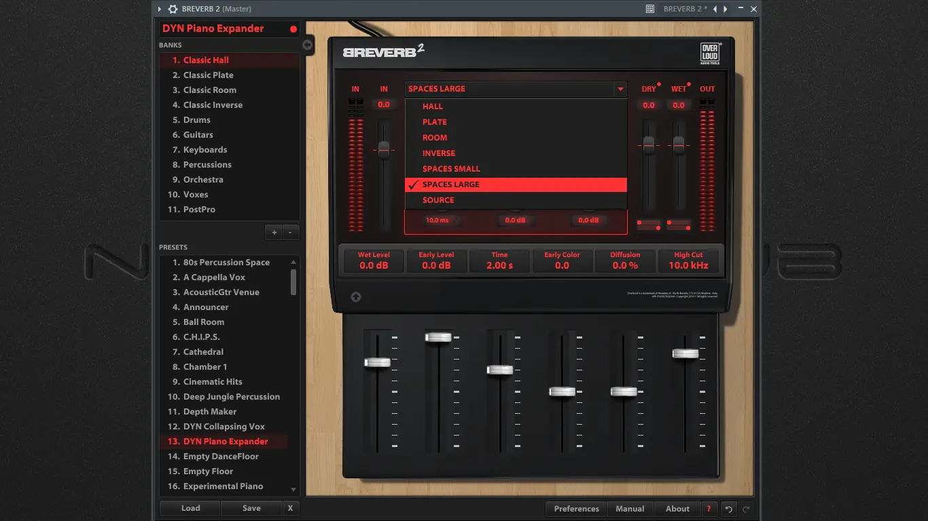Image resolution: width=928 pixels, height=521 pixels.
Task: Click the WET level fader handle
Action: point(679,144)
